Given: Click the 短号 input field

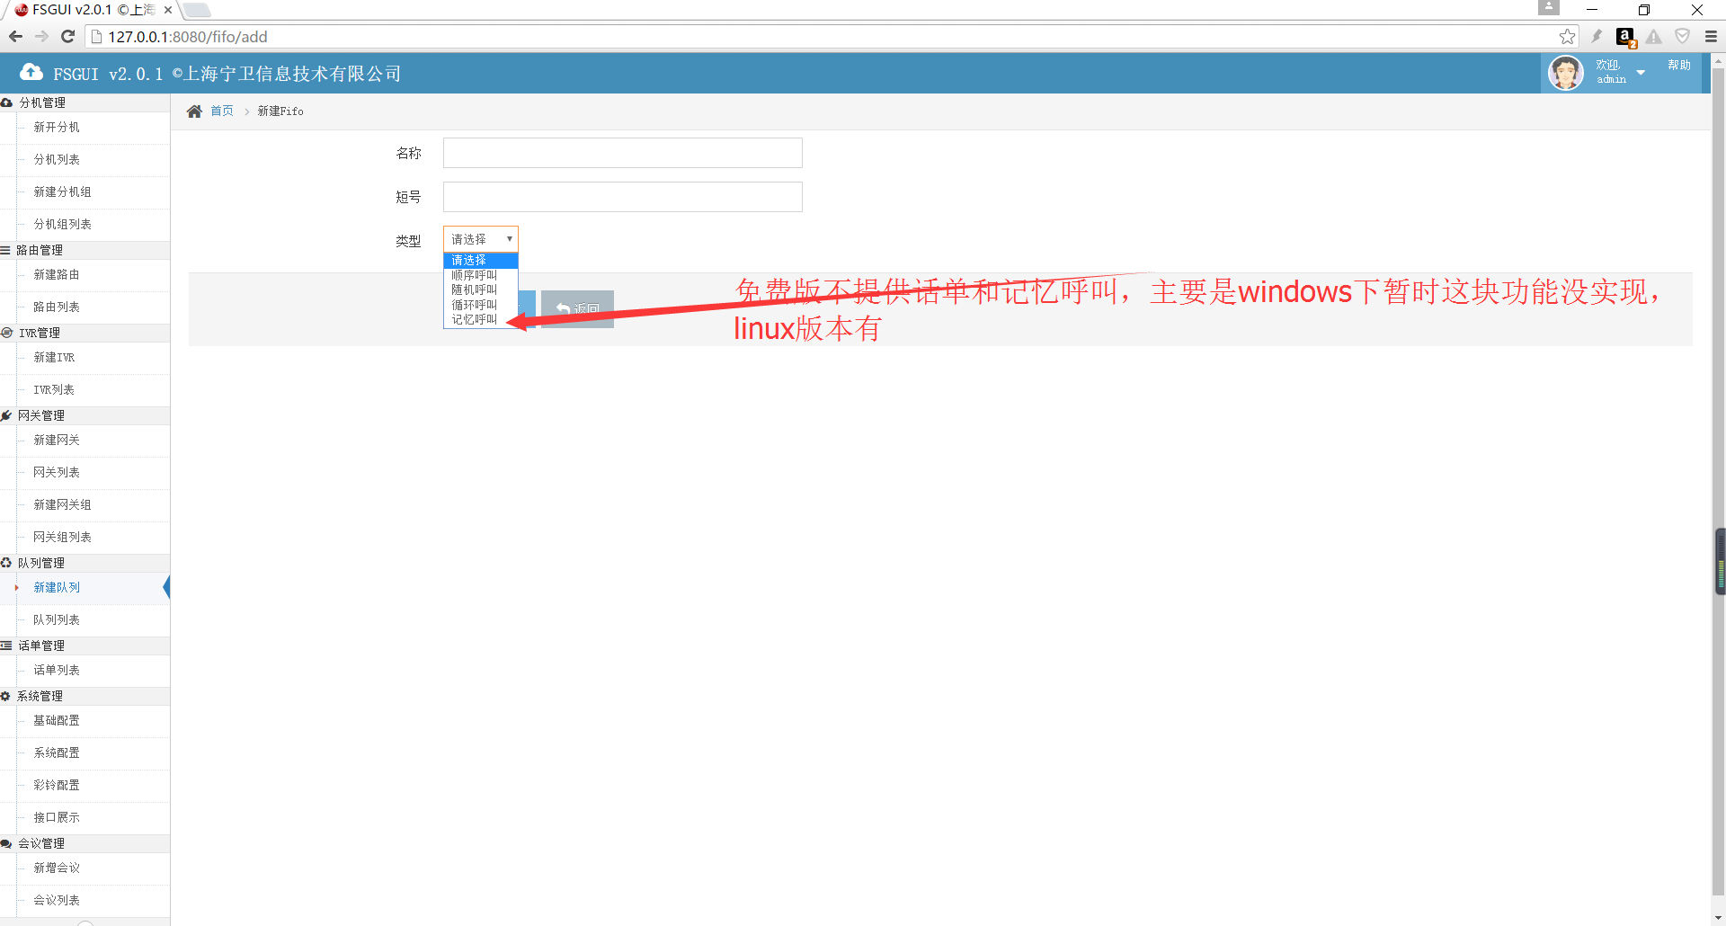Looking at the screenshot, I should pyautogui.click(x=622, y=197).
